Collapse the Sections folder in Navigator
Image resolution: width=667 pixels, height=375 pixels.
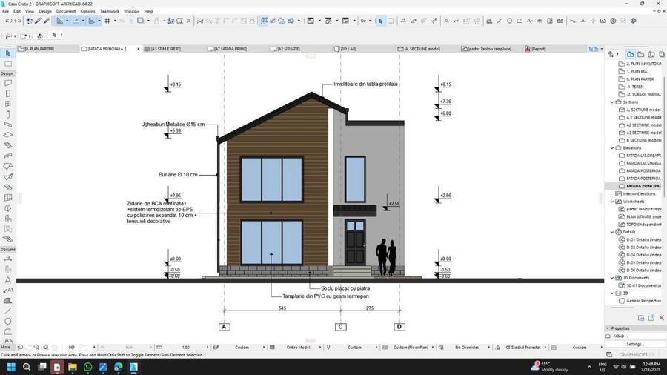click(612, 102)
